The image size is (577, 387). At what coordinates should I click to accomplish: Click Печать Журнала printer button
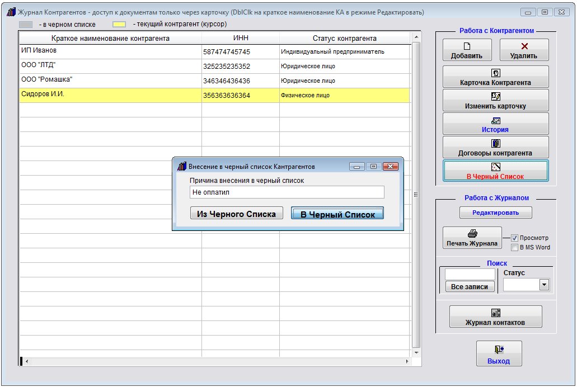click(472, 238)
